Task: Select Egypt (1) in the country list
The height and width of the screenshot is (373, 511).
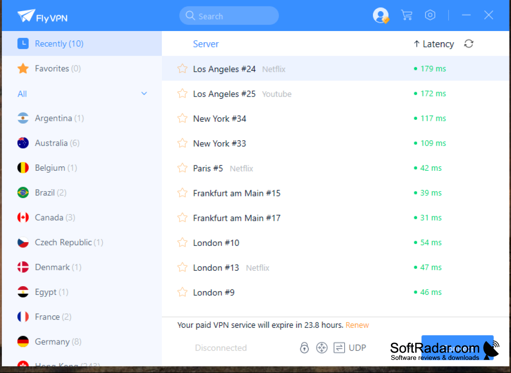Action: click(x=82, y=292)
